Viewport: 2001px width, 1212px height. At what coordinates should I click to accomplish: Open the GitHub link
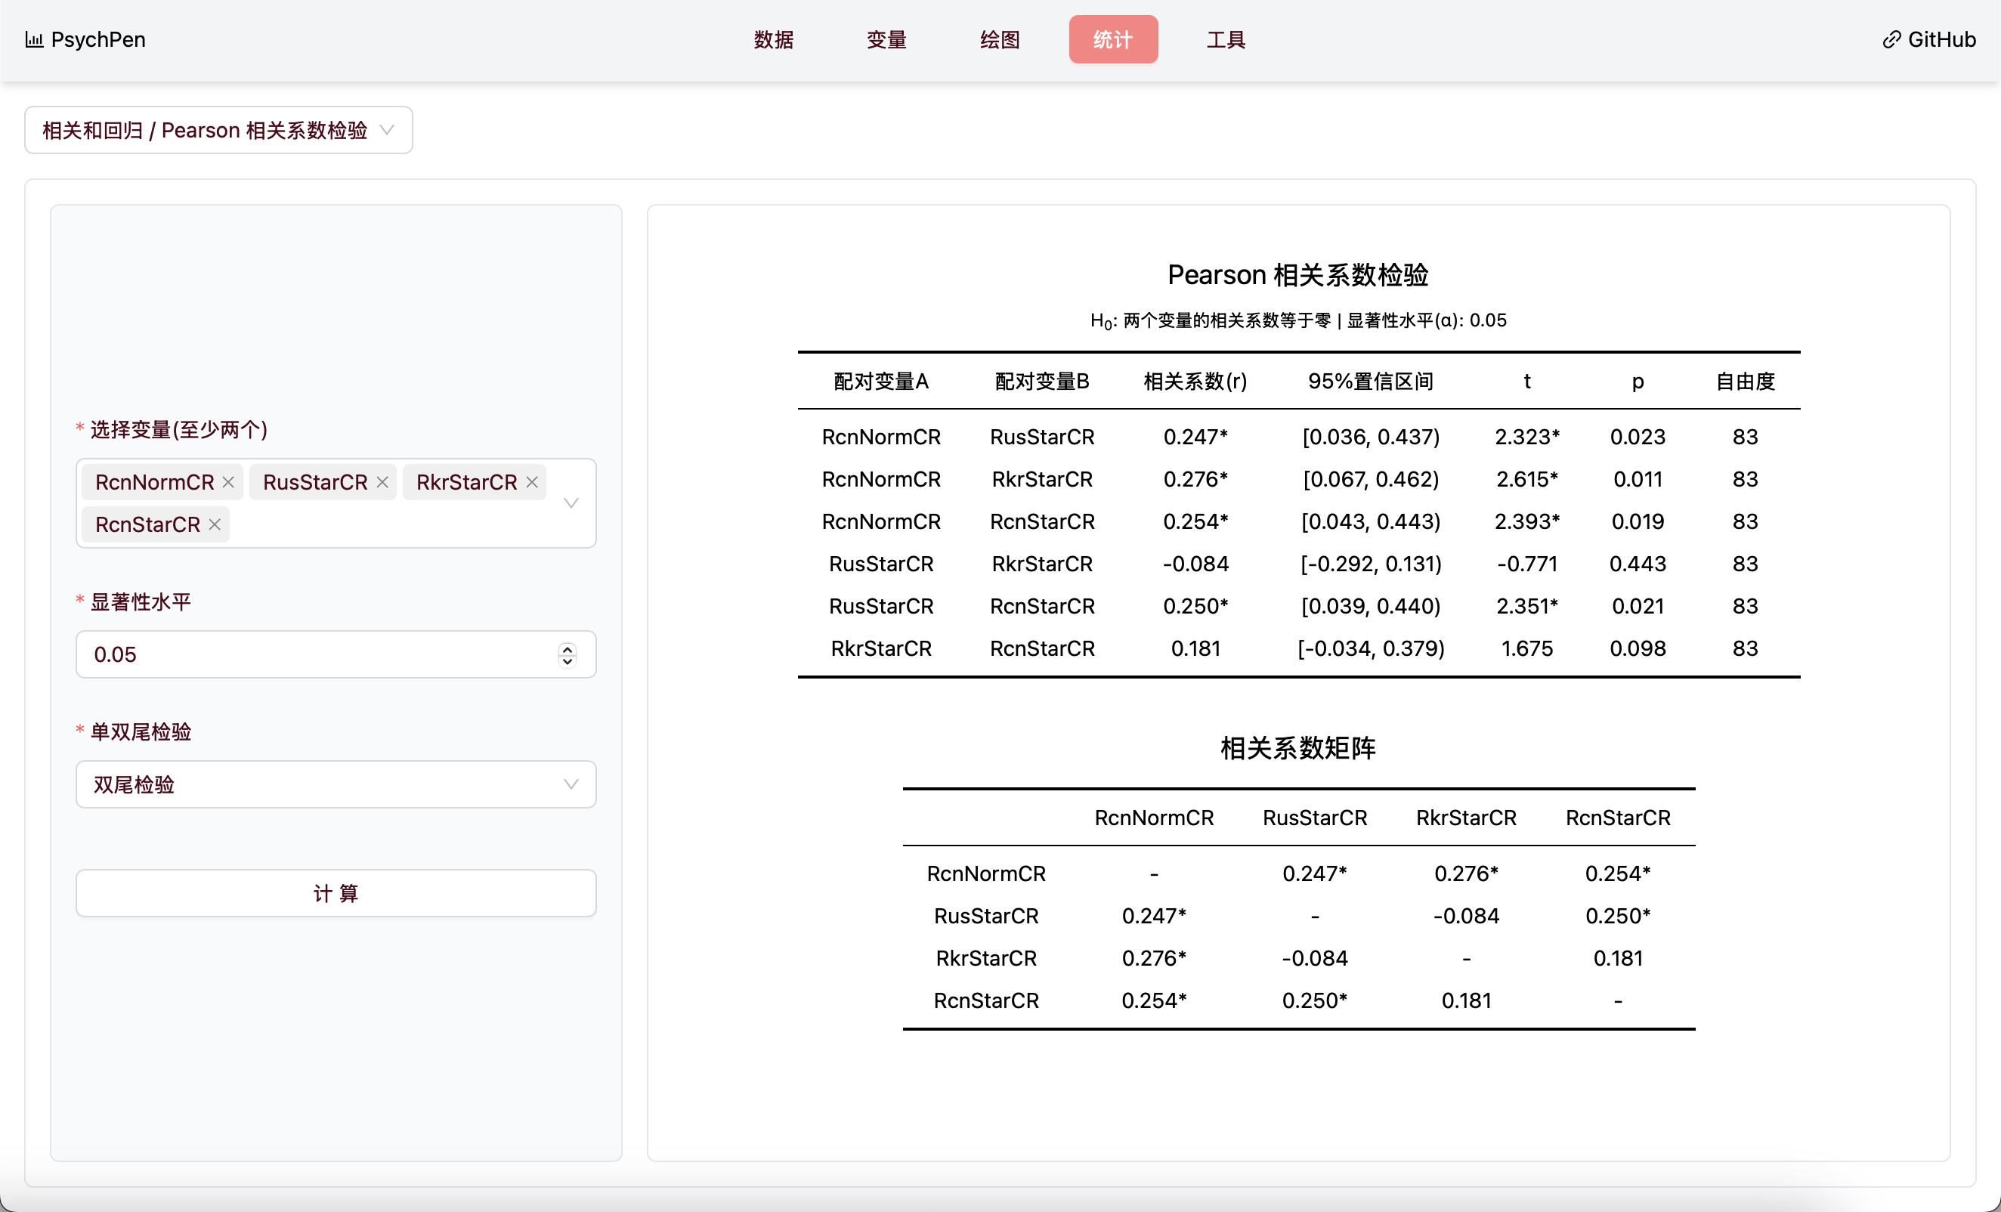(1928, 39)
